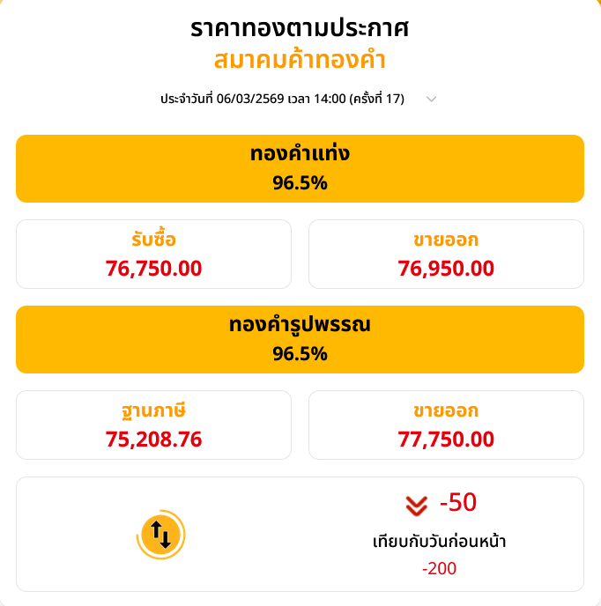Screen dimensions: 601x606
Task: Click the up-down arrows swap icon
Action: 160,534
